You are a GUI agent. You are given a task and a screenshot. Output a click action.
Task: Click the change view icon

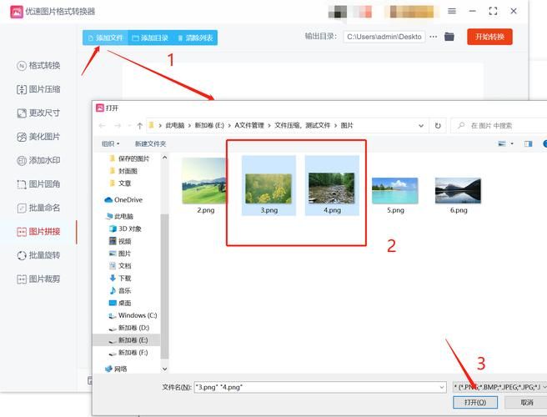502,143
